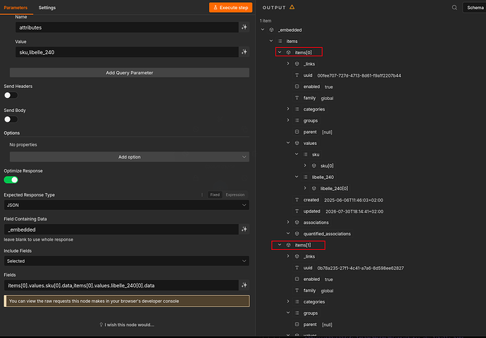Click the sparkle icon beside attributes Name field
The height and width of the screenshot is (338, 486).
[x=244, y=27]
